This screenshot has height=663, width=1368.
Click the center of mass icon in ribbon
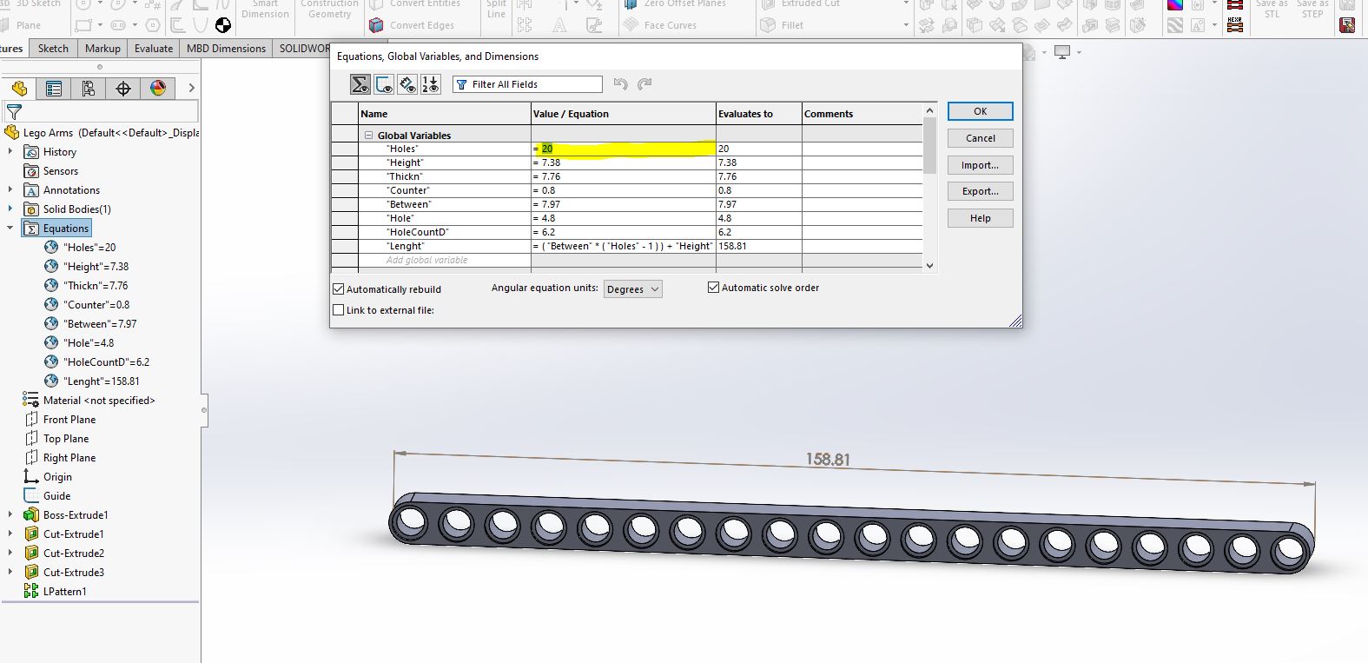click(223, 25)
